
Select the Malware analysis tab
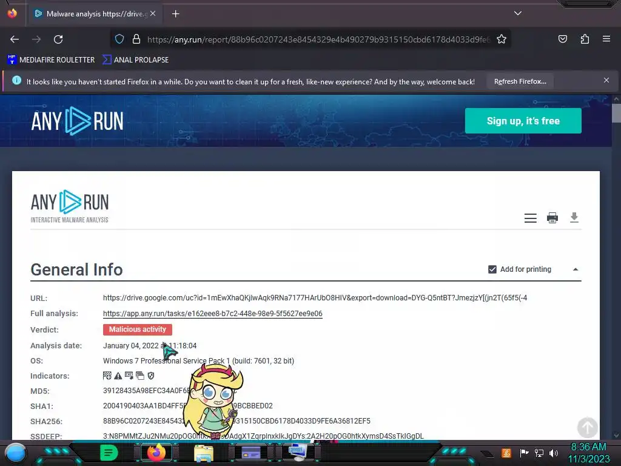[95, 14]
